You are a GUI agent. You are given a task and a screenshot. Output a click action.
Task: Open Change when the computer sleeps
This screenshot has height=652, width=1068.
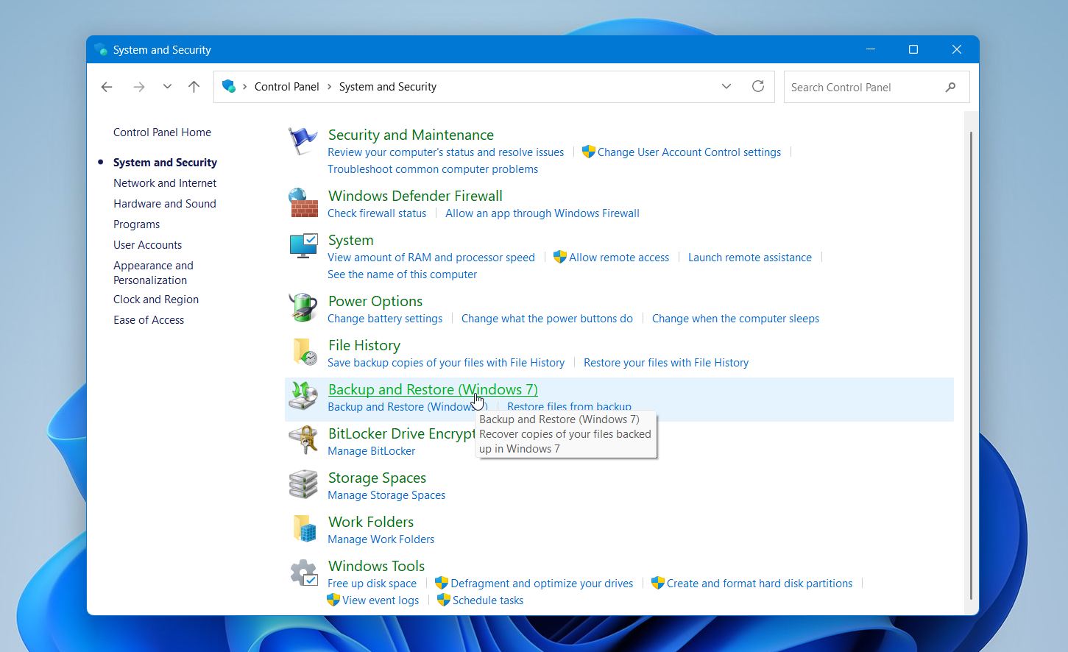click(x=735, y=319)
